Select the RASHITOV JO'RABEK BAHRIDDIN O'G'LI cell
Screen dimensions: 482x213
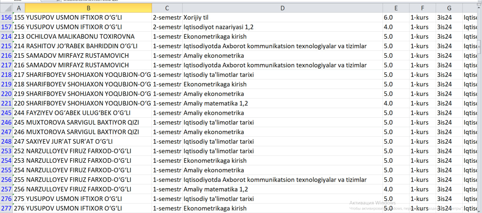tap(88, 46)
